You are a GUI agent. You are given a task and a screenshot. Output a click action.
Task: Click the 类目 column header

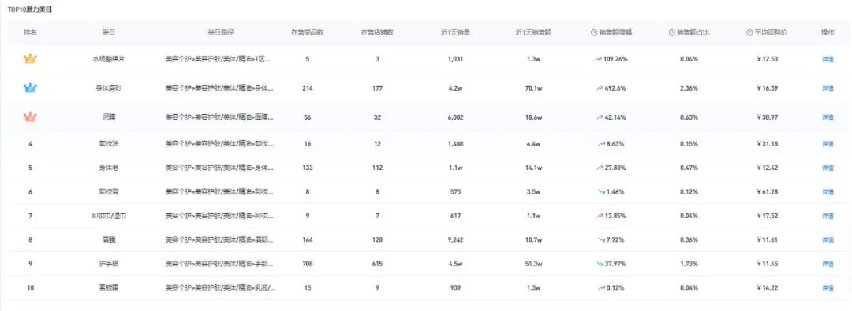[x=108, y=32]
